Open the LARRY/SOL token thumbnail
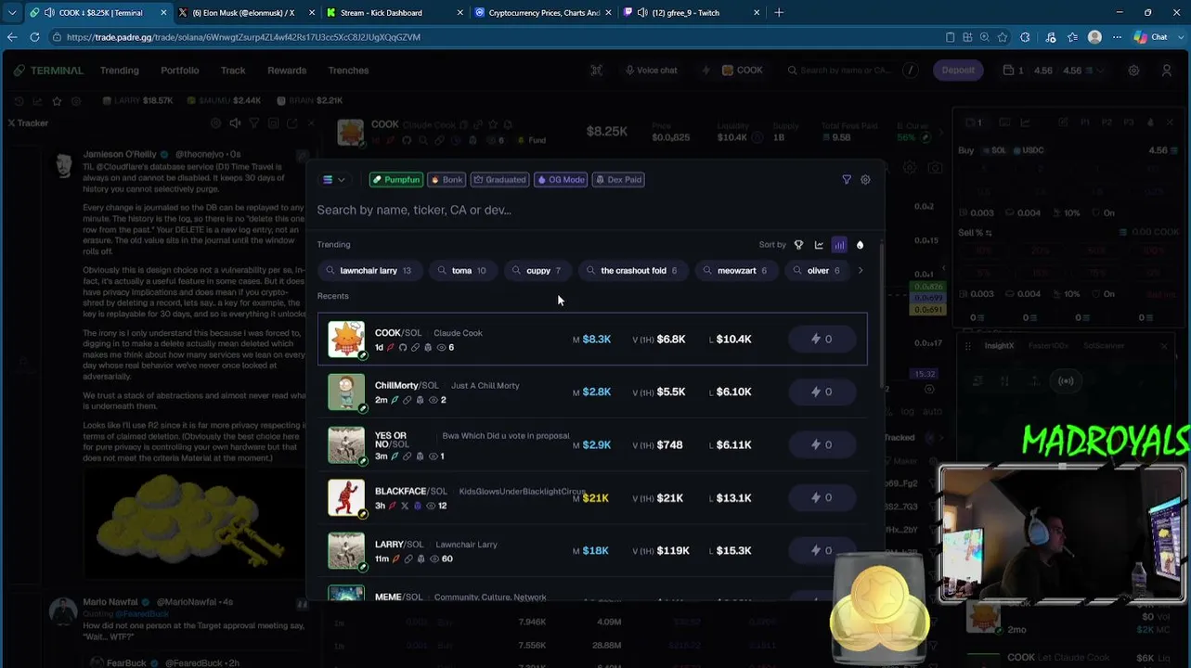The height and width of the screenshot is (668, 1191). [x=346, y=551]
